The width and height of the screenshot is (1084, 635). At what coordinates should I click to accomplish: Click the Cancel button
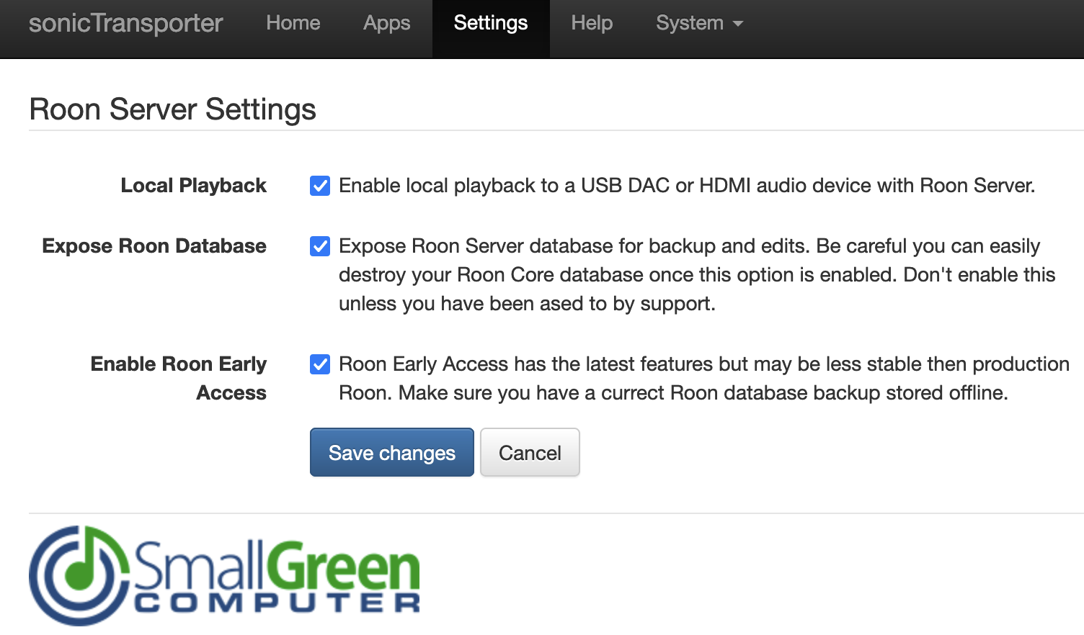point(530,452)
